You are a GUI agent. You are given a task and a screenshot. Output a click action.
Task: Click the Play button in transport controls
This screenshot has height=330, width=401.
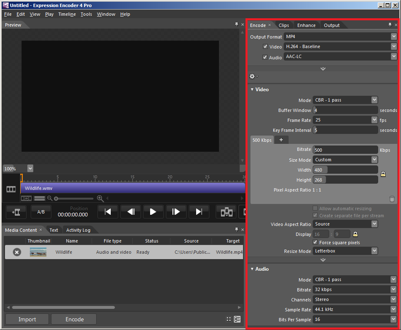point(153,212)
